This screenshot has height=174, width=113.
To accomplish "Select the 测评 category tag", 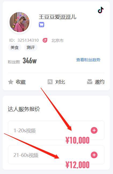I will click(31, 48).
